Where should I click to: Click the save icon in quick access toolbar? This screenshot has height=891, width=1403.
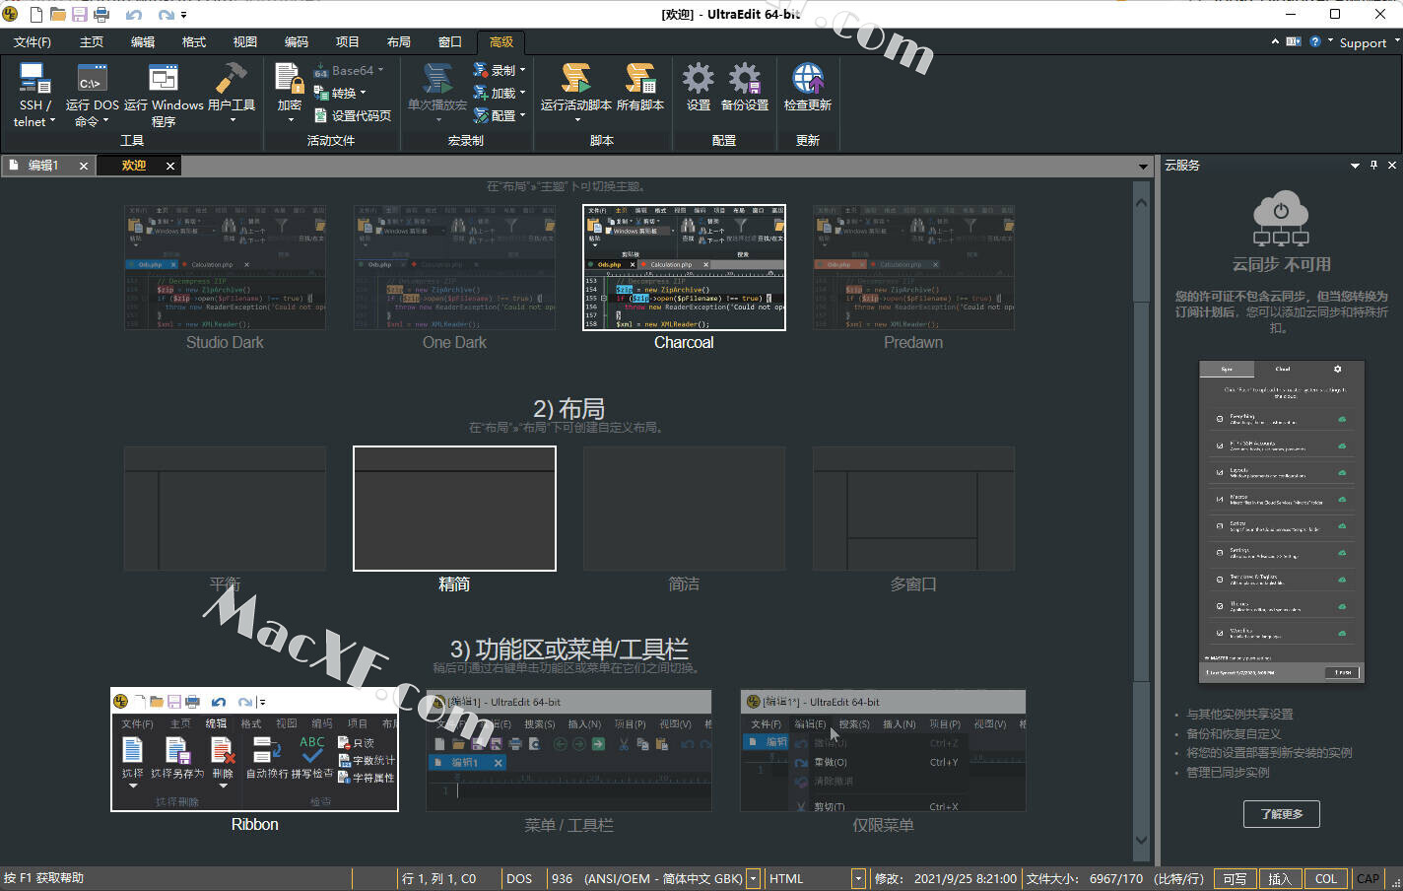pos(80,15)
